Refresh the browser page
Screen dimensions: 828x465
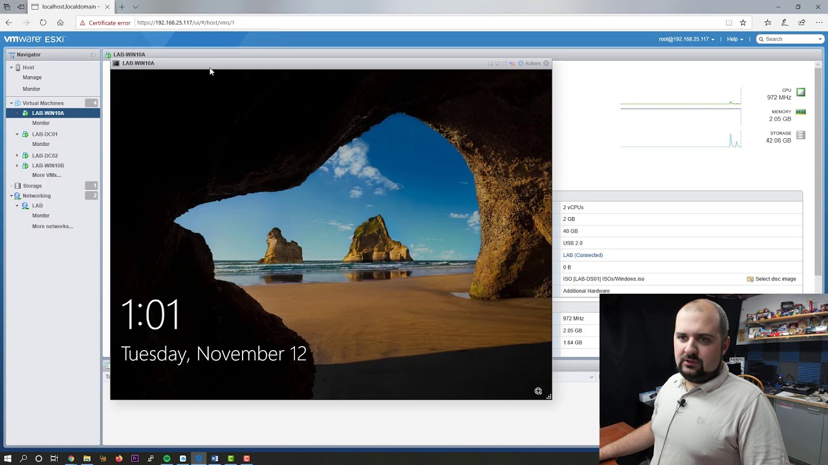click(x=43, y=23)
